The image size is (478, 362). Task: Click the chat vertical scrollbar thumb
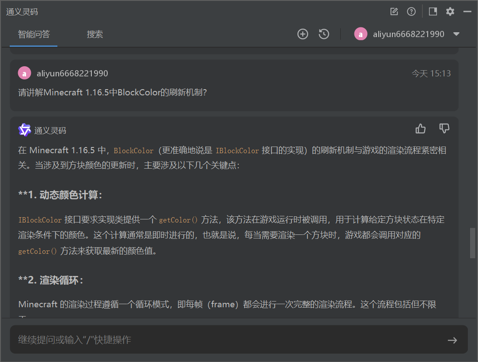[x=472, y=243]
